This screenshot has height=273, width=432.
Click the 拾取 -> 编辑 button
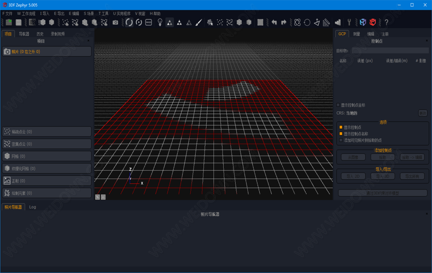tap(412, 157)
